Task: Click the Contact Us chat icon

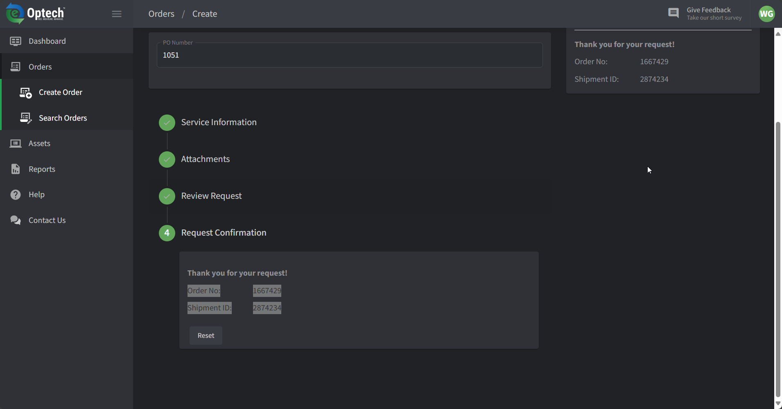Action: click(x=16, y=220)
